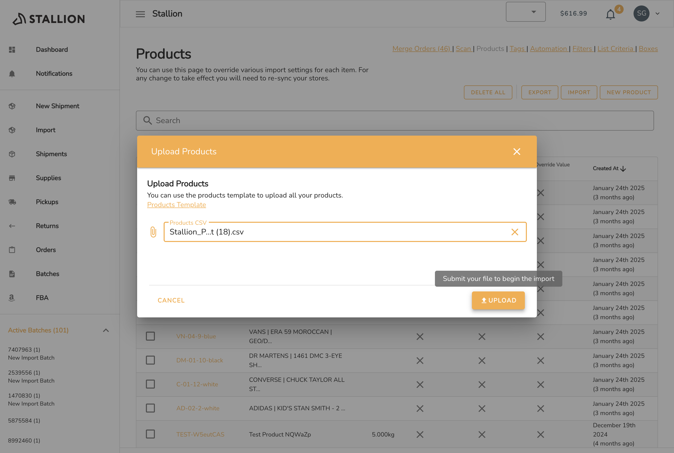The width and height of the screenshot is (674, 453).
Task: Click the paperclip attach file icon
Action: click(x=153, y=232)
